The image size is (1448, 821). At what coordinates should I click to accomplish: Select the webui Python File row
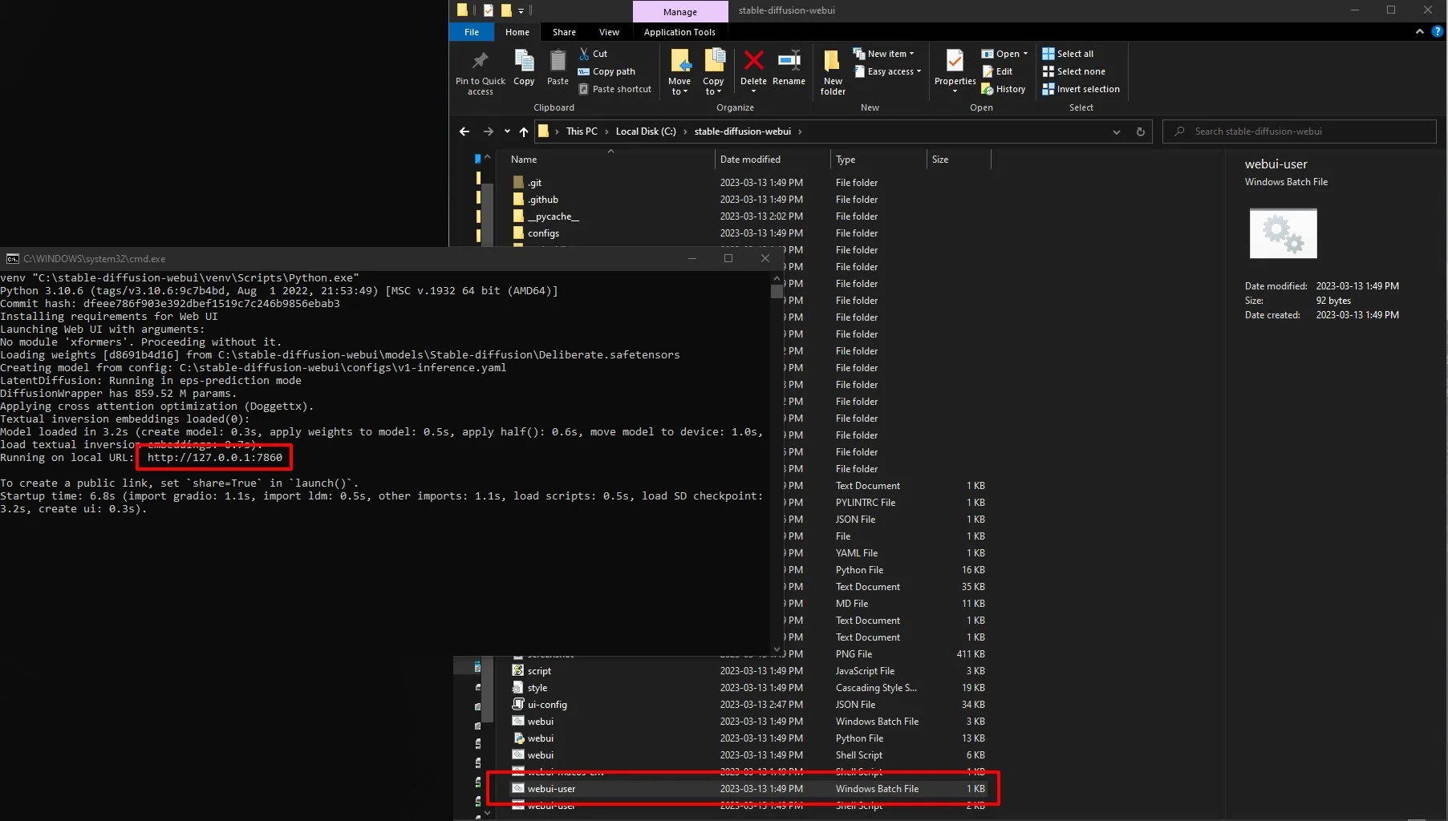(x=750, y=738)
